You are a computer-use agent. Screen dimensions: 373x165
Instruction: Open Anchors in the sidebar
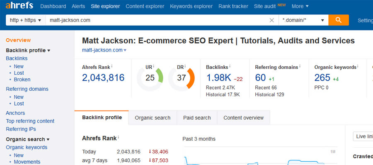[15, 113]
